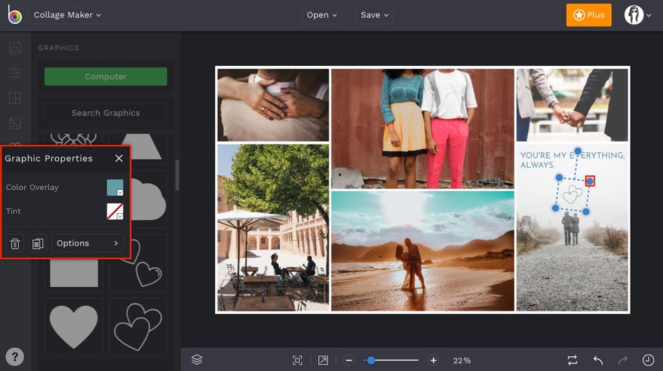663x371 pixels.
Task: Open the Open menu
Action: point(322,15)
